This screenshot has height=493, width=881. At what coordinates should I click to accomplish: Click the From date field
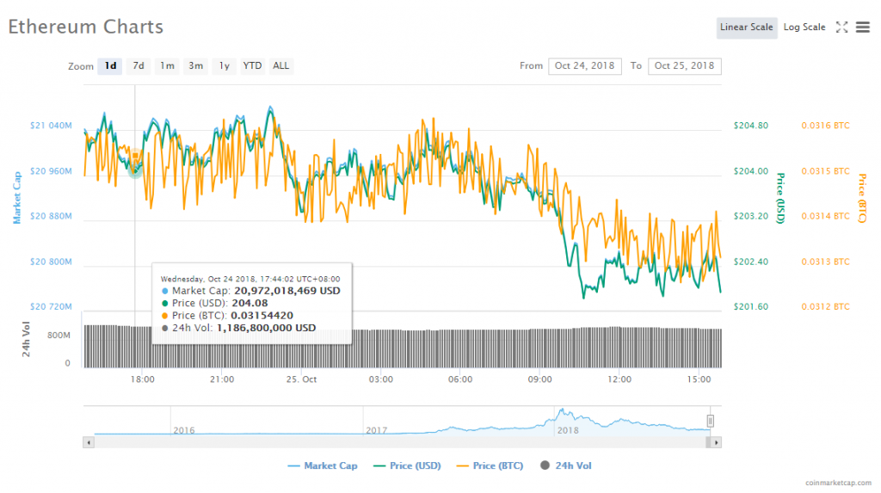pos(585,66)
